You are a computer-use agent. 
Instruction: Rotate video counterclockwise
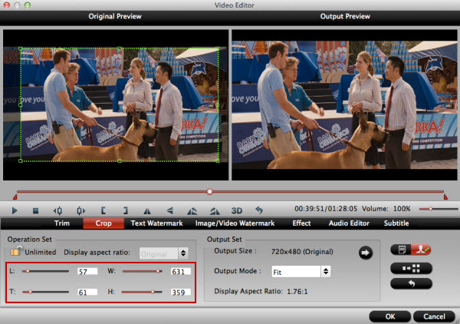192,210
